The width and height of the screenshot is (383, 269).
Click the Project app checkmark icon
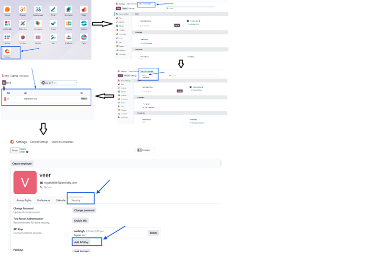[x=53, y=24]
